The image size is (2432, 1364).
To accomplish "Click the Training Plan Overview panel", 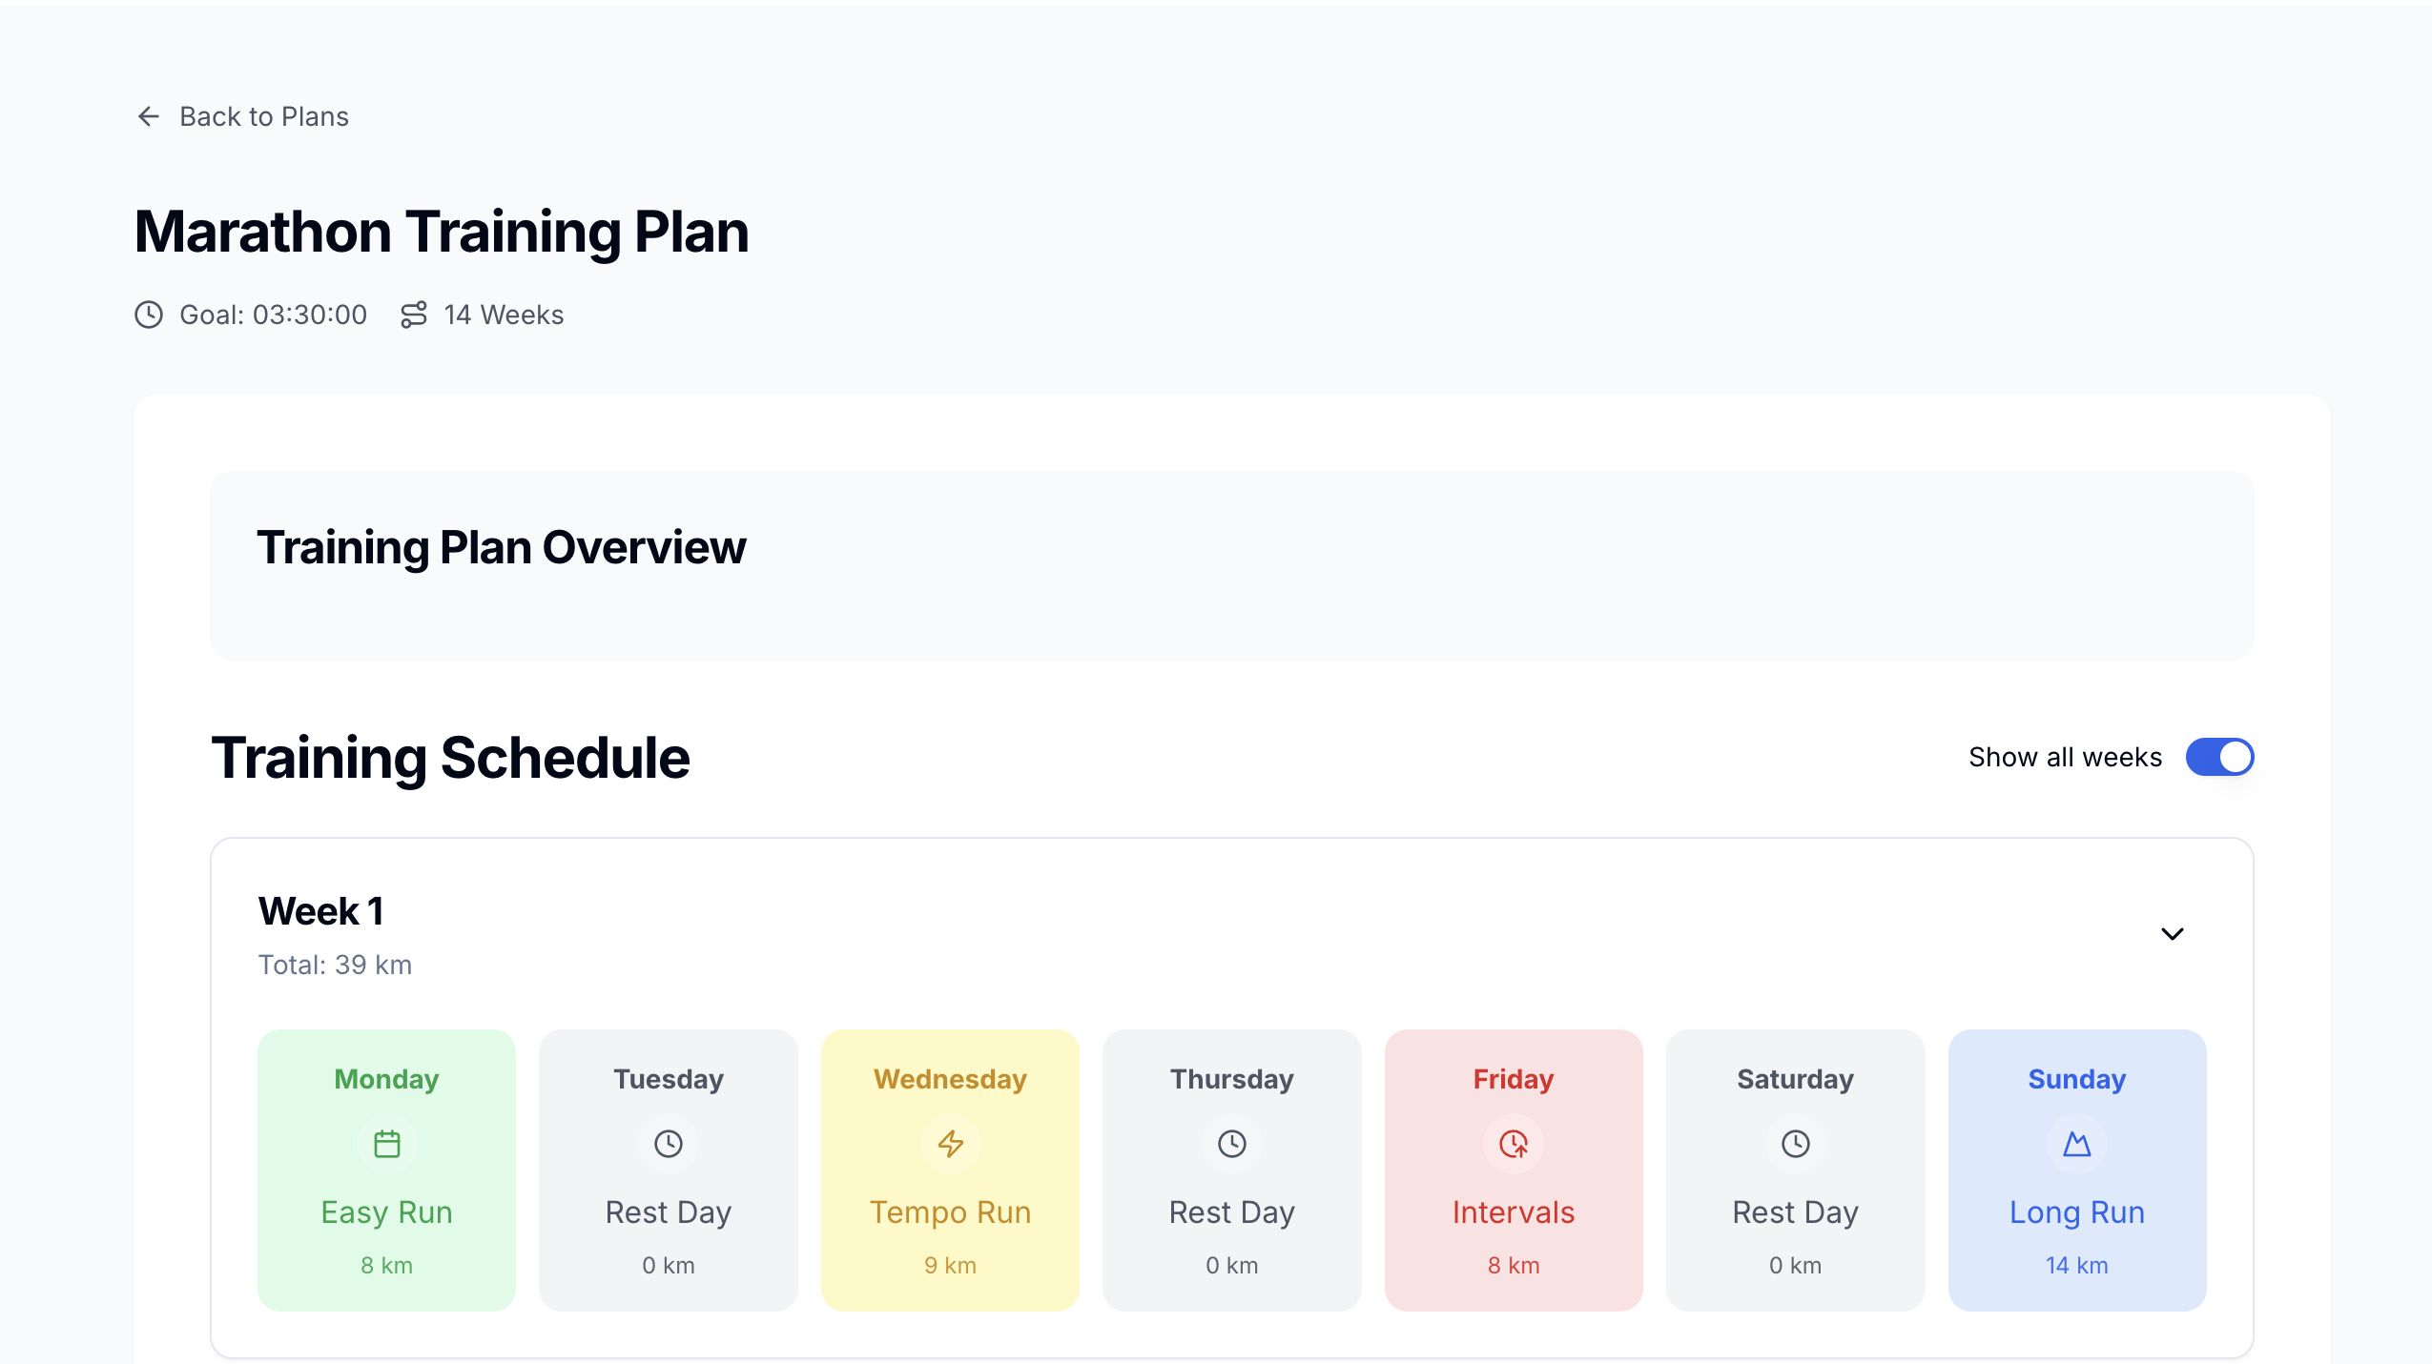I will point(1231,566).
